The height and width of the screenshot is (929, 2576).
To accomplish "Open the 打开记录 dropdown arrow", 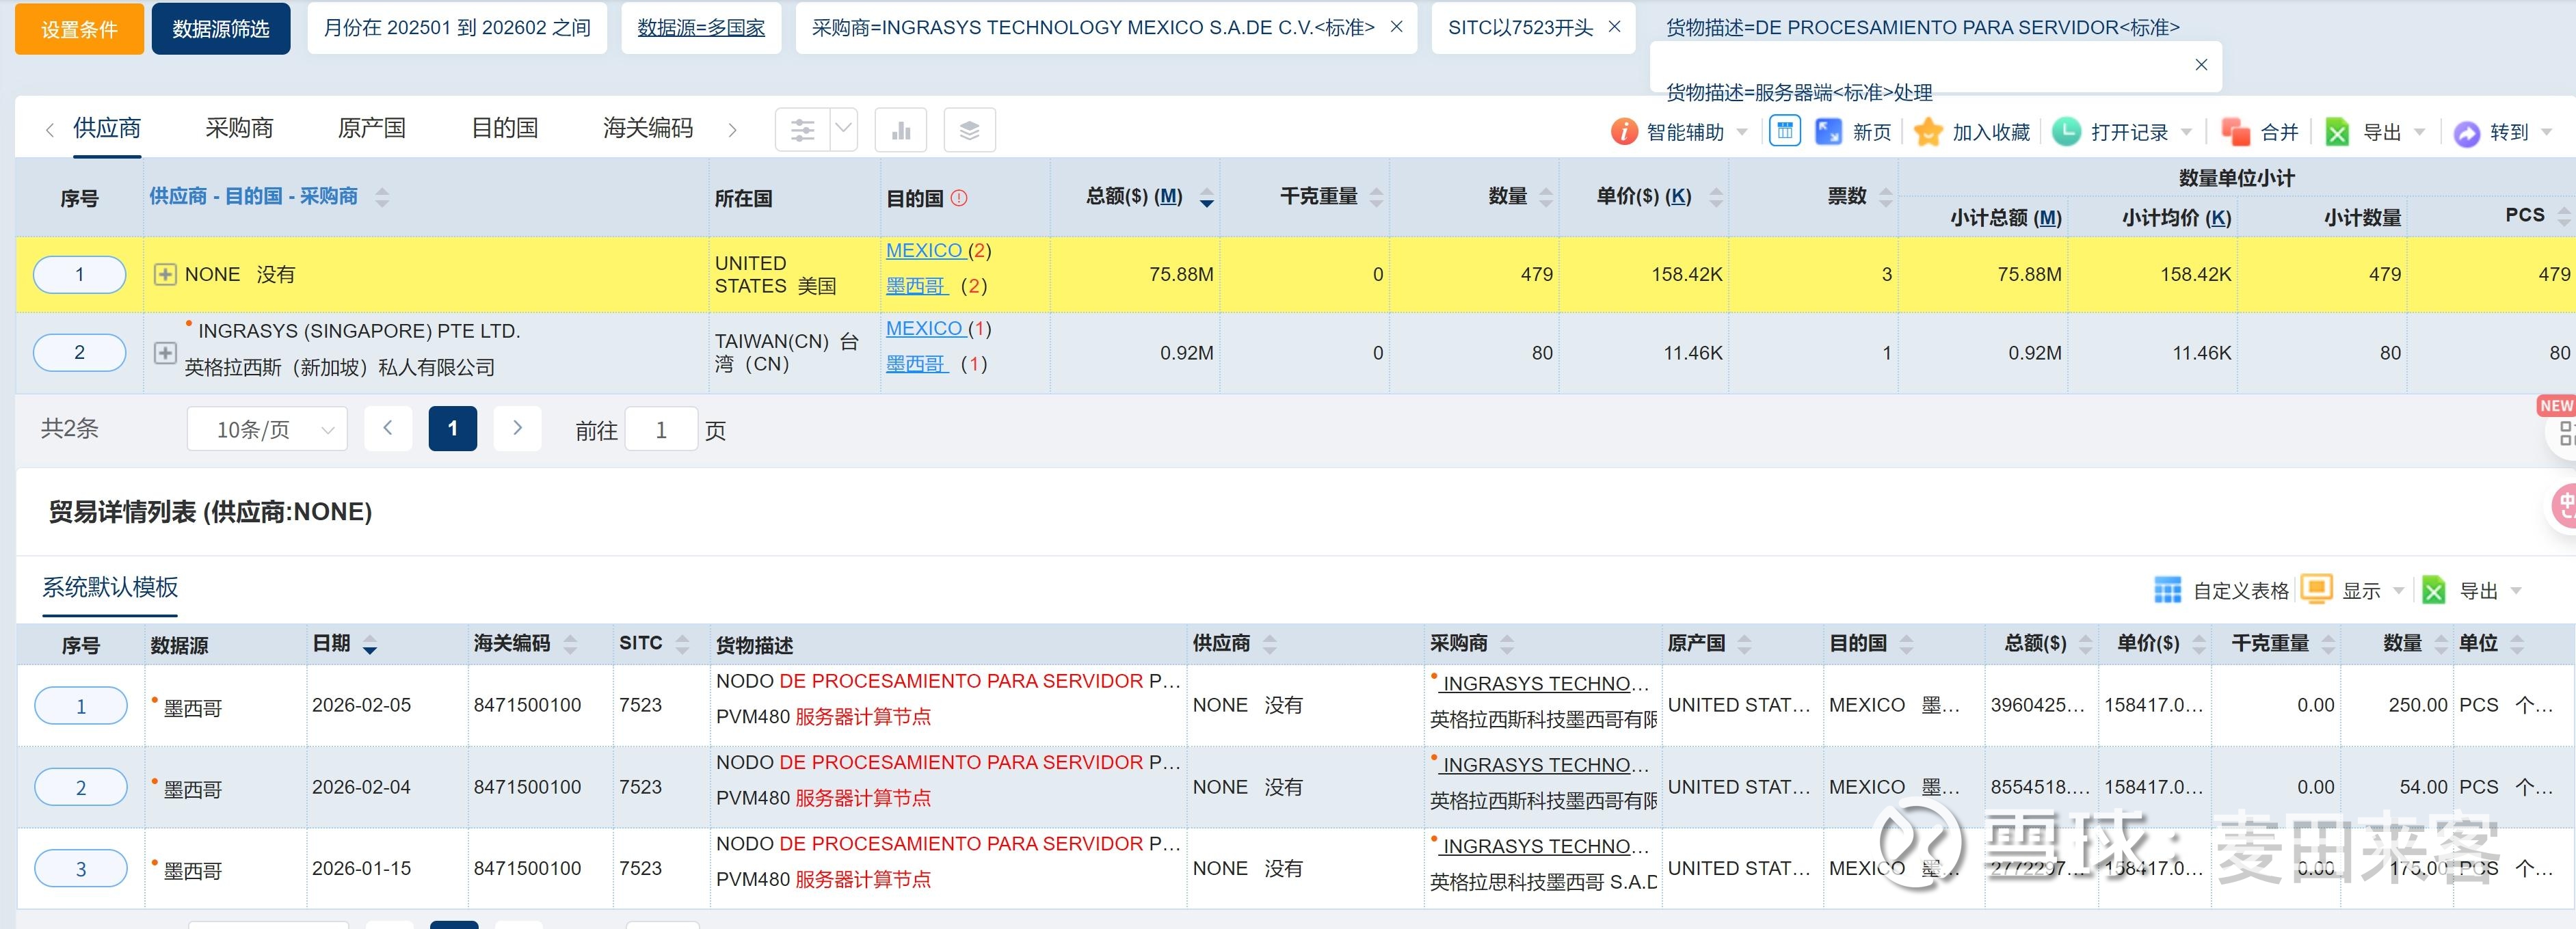I will [2185, 132].
